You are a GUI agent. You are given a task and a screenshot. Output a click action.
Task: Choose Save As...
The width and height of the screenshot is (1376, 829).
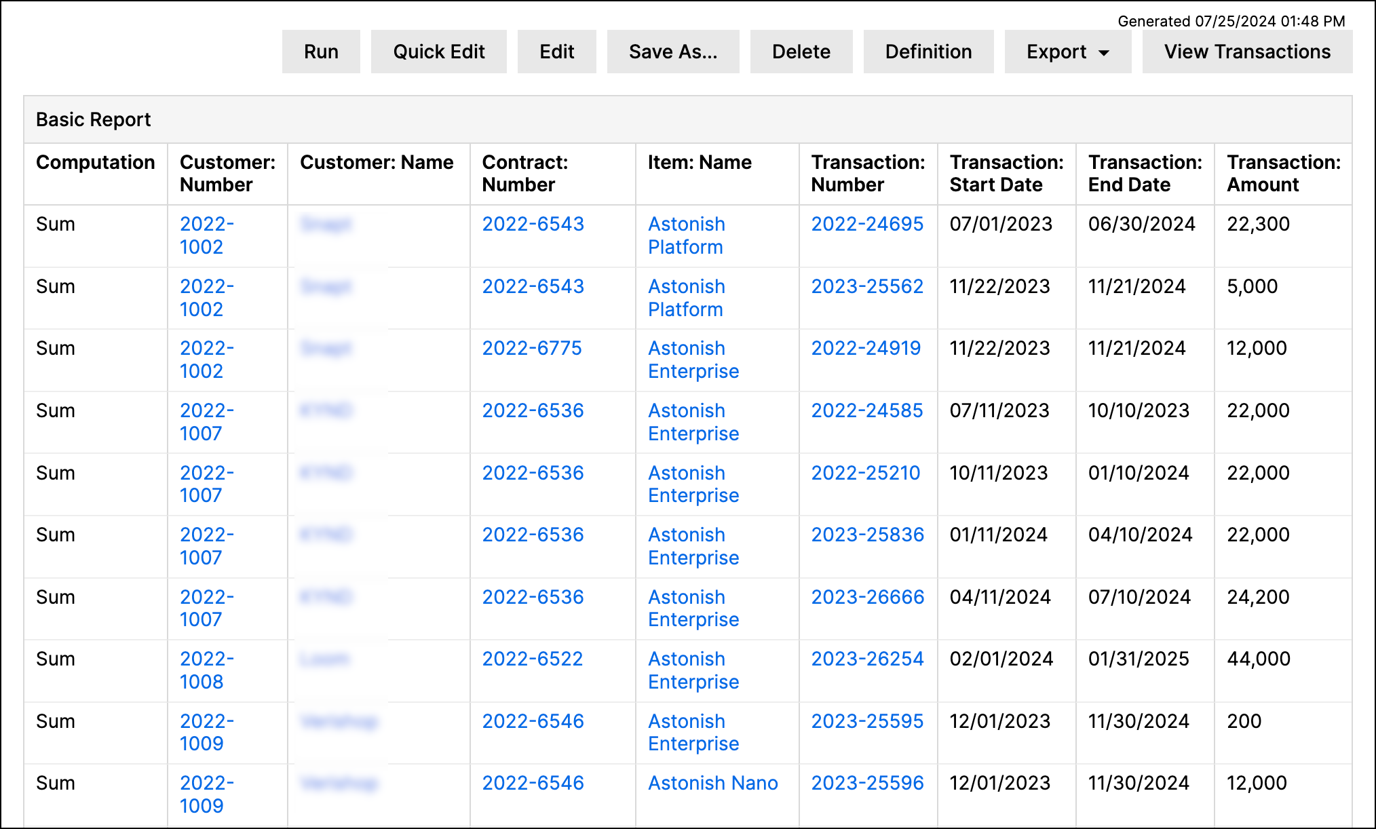673,52
